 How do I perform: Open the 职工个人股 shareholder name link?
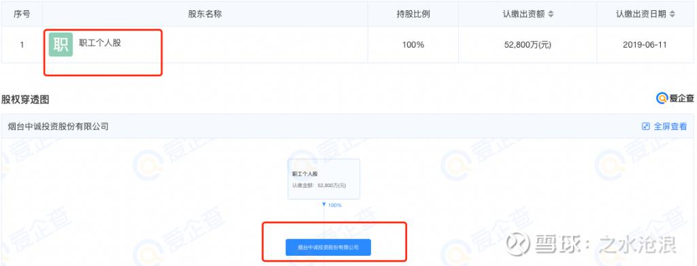[x=100, y=43]
